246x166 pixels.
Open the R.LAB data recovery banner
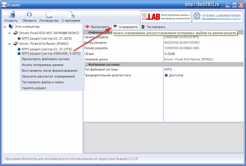(x=166, y=17)
